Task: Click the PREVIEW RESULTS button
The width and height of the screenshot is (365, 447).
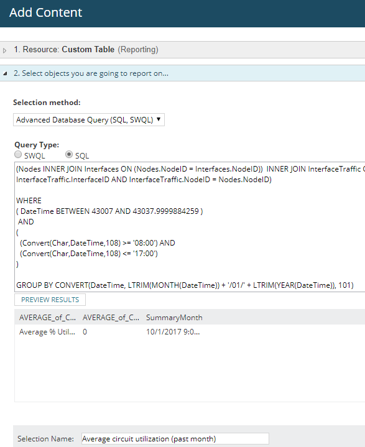Action: point(50,300)
